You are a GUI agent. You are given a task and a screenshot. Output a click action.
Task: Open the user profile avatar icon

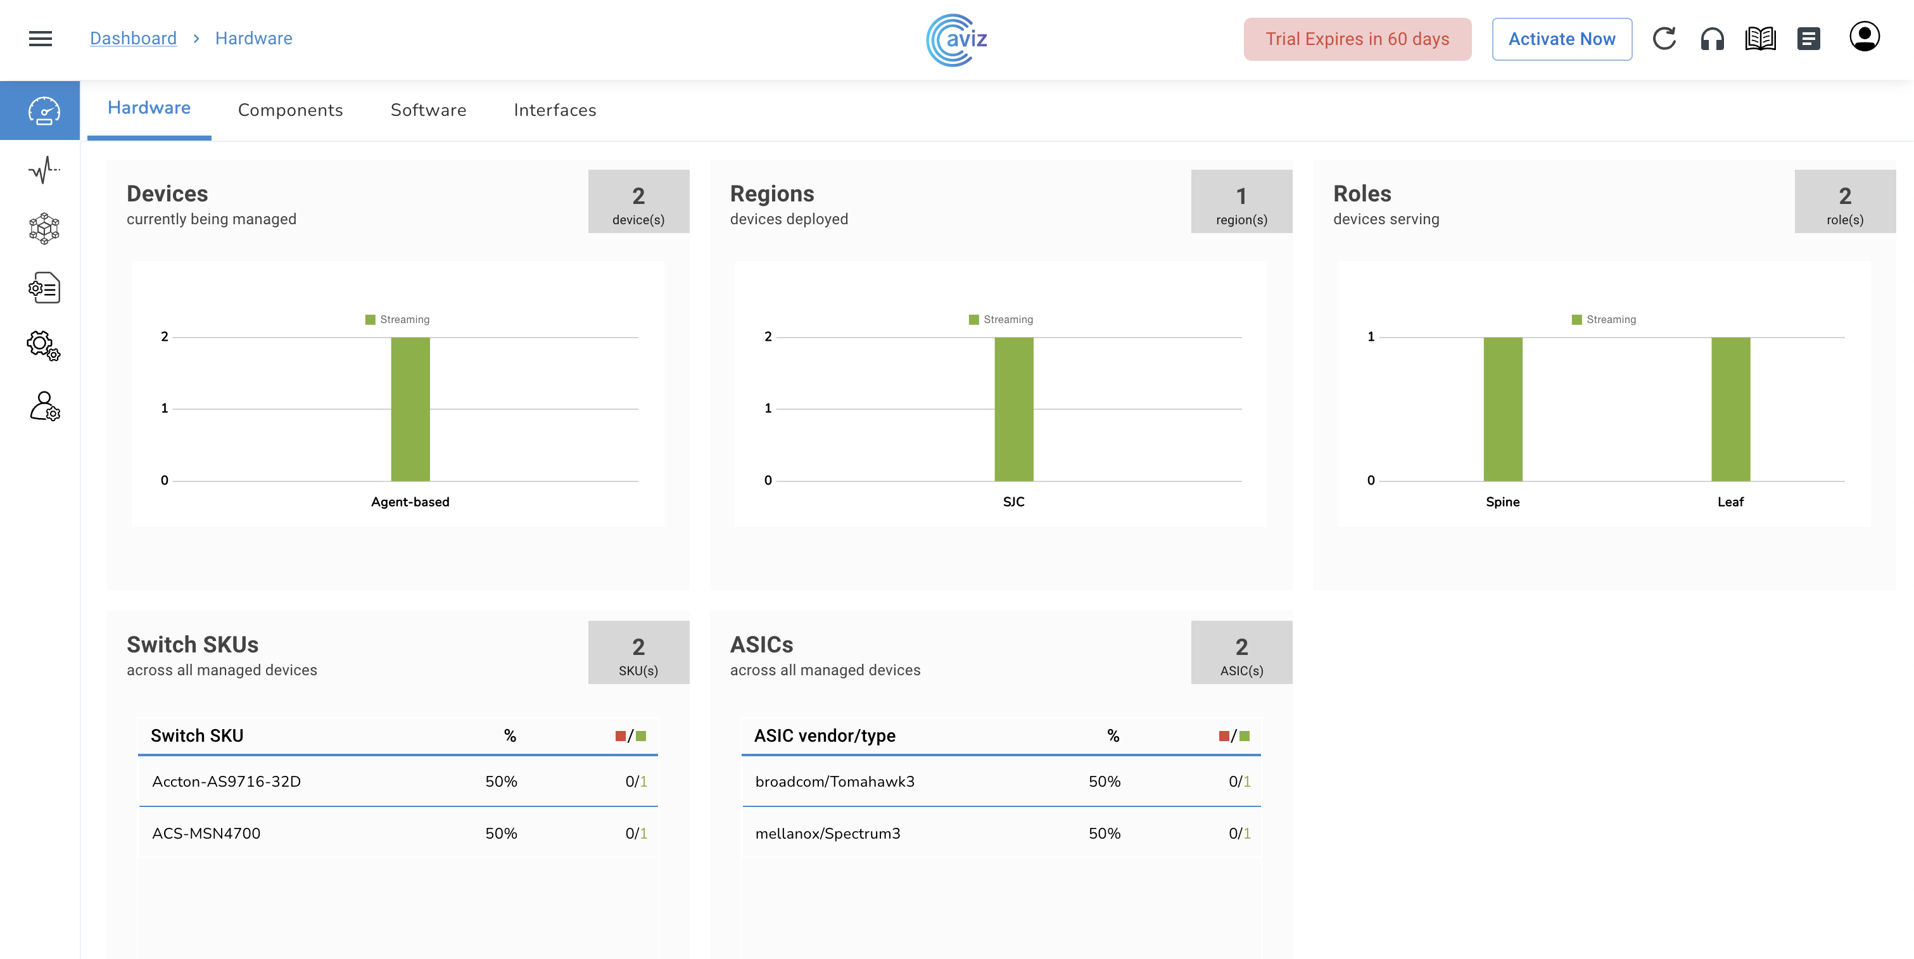(x=1863, y=37)
